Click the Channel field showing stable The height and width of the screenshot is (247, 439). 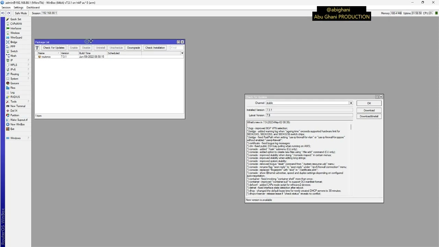point(307,103)
